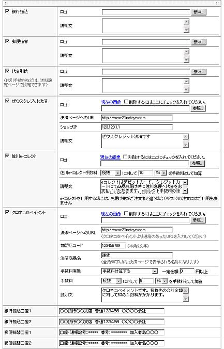Click the 銀行振込口座1 account field
The image size is (224, 349).
[x=112, y=311]
